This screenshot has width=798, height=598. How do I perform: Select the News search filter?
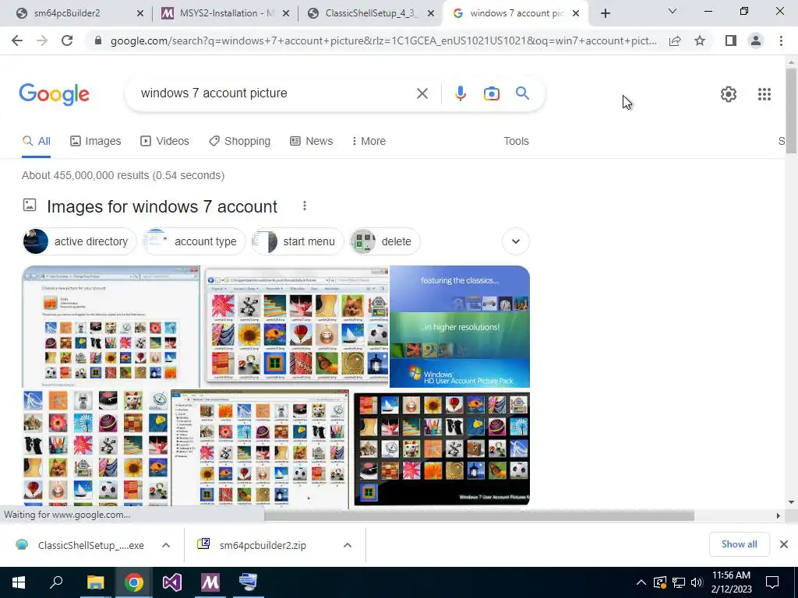[311, 141]
